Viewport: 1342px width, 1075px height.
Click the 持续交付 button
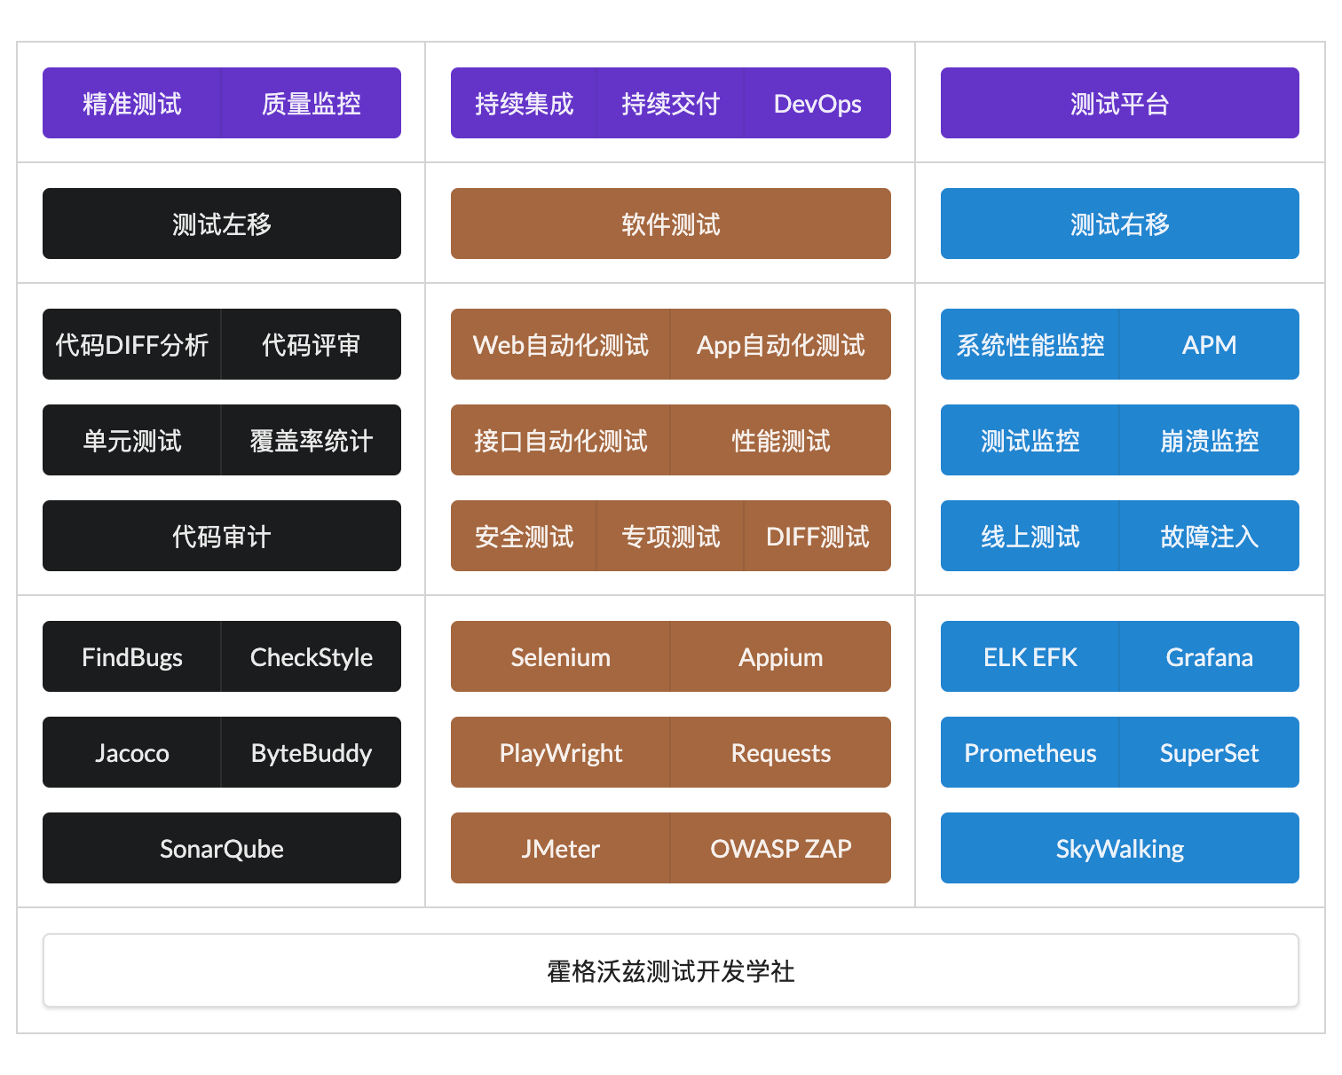coord(670,103)
